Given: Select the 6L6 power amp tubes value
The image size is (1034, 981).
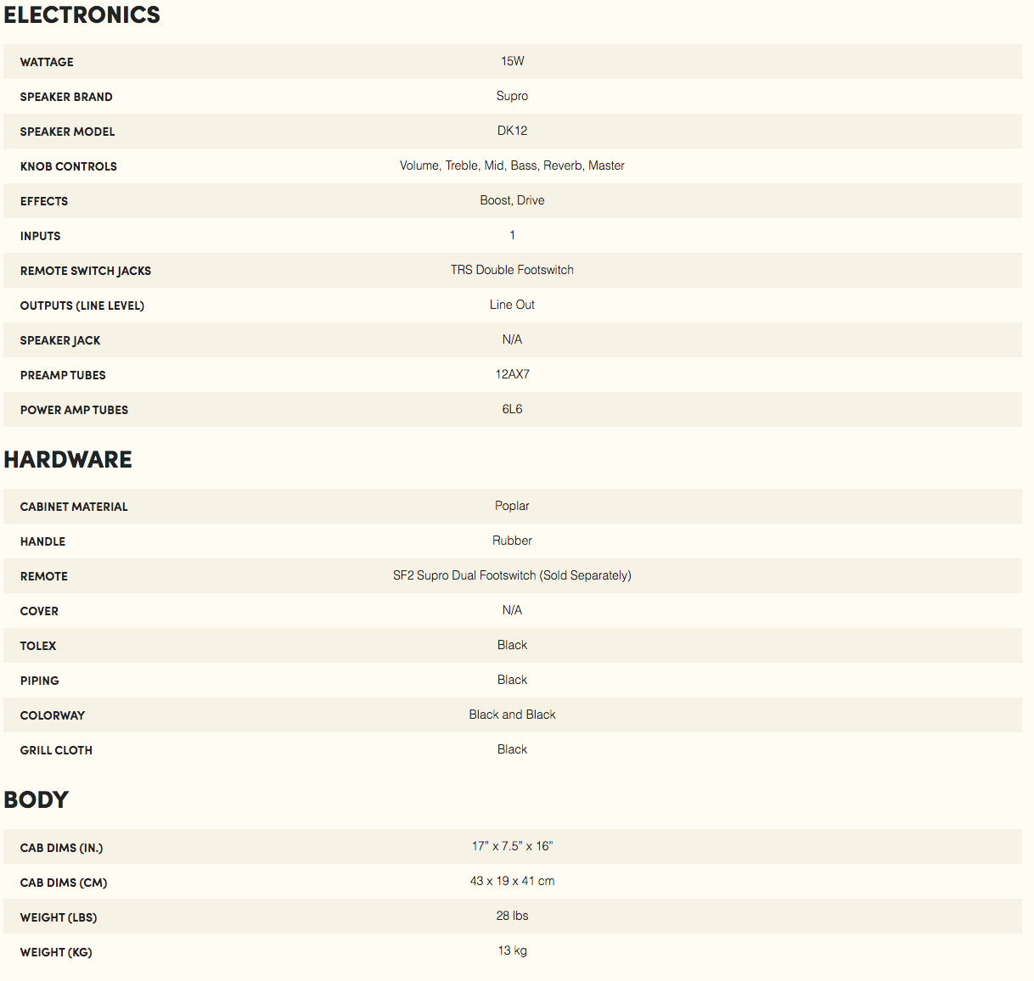Looking at the screenshot, I should [512, 409].
